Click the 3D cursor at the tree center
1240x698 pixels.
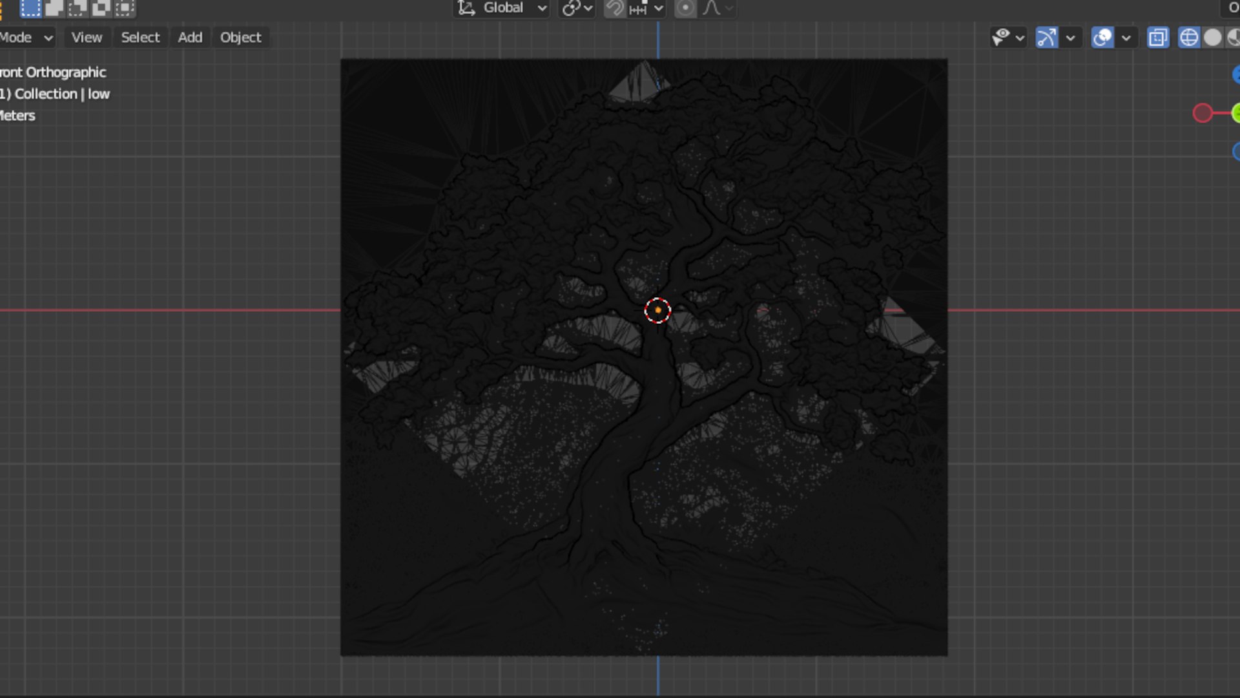tap(657, 310)
